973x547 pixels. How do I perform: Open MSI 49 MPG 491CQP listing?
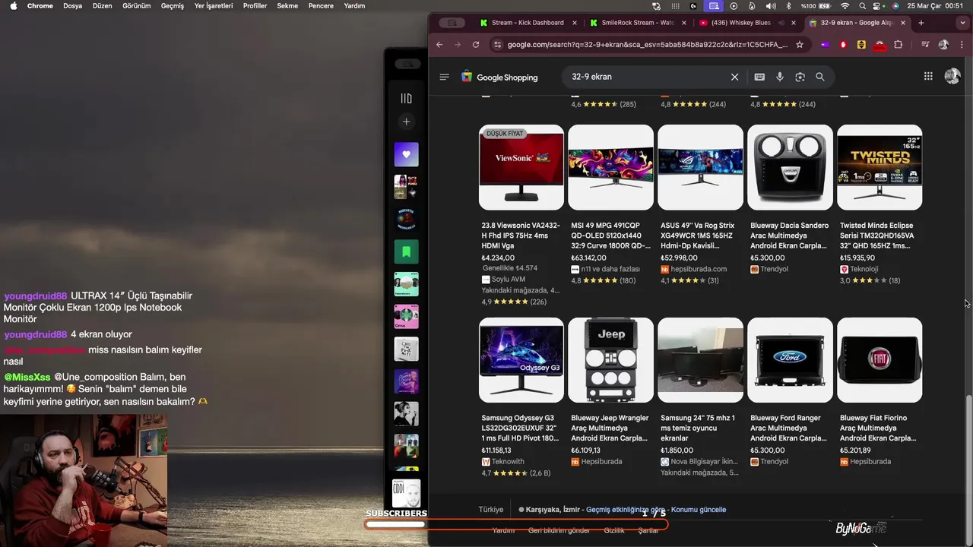coord(611,236)
